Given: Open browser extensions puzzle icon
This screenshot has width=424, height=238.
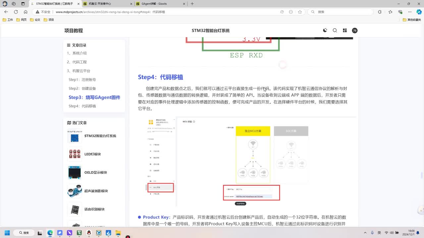Looking at the screenshot, I should (380, 12).
